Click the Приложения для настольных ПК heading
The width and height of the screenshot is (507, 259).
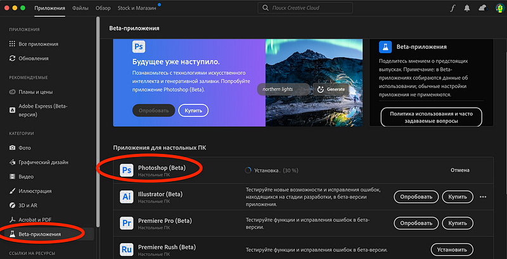pyautogui.click(x=160, y=148)
